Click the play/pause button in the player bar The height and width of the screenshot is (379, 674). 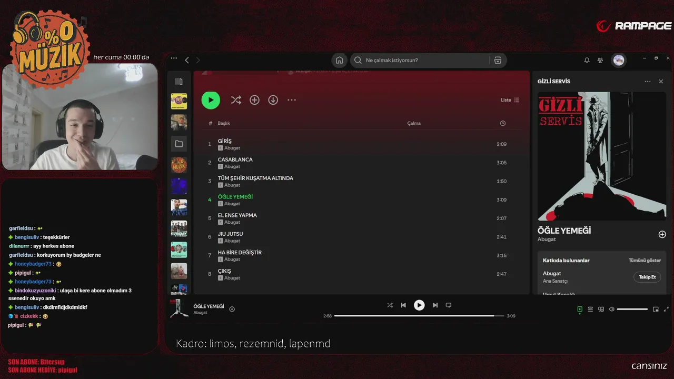(x=419, y=305)
